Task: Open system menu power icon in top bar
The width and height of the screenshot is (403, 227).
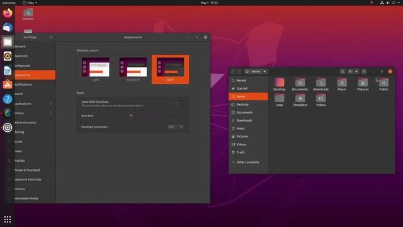Action: [x=394, y=3]
